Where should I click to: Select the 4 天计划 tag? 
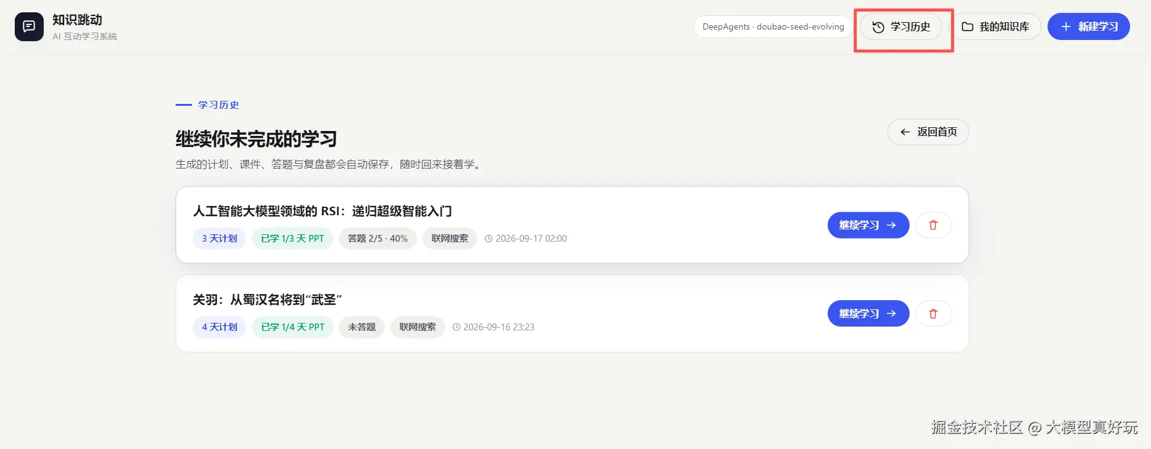219,327
